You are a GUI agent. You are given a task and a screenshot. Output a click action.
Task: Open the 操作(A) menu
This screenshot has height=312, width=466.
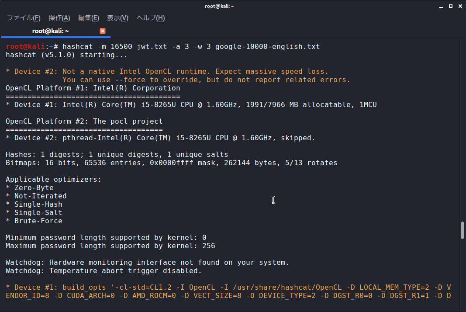tap(59, 18)
